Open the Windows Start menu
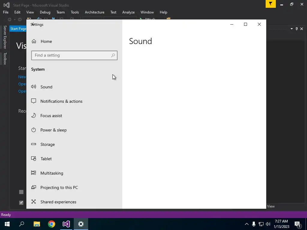 click(x=7, y=224)
